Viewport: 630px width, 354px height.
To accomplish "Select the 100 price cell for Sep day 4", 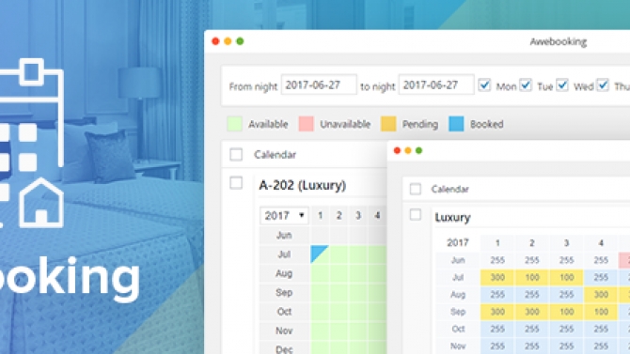I will [x=601, y=312].
